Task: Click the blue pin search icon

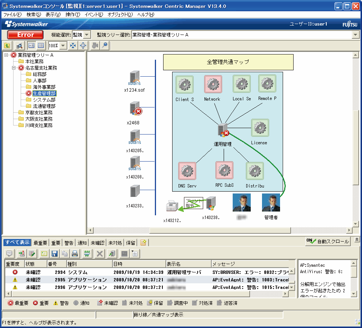Action: (x=105, y=45)
